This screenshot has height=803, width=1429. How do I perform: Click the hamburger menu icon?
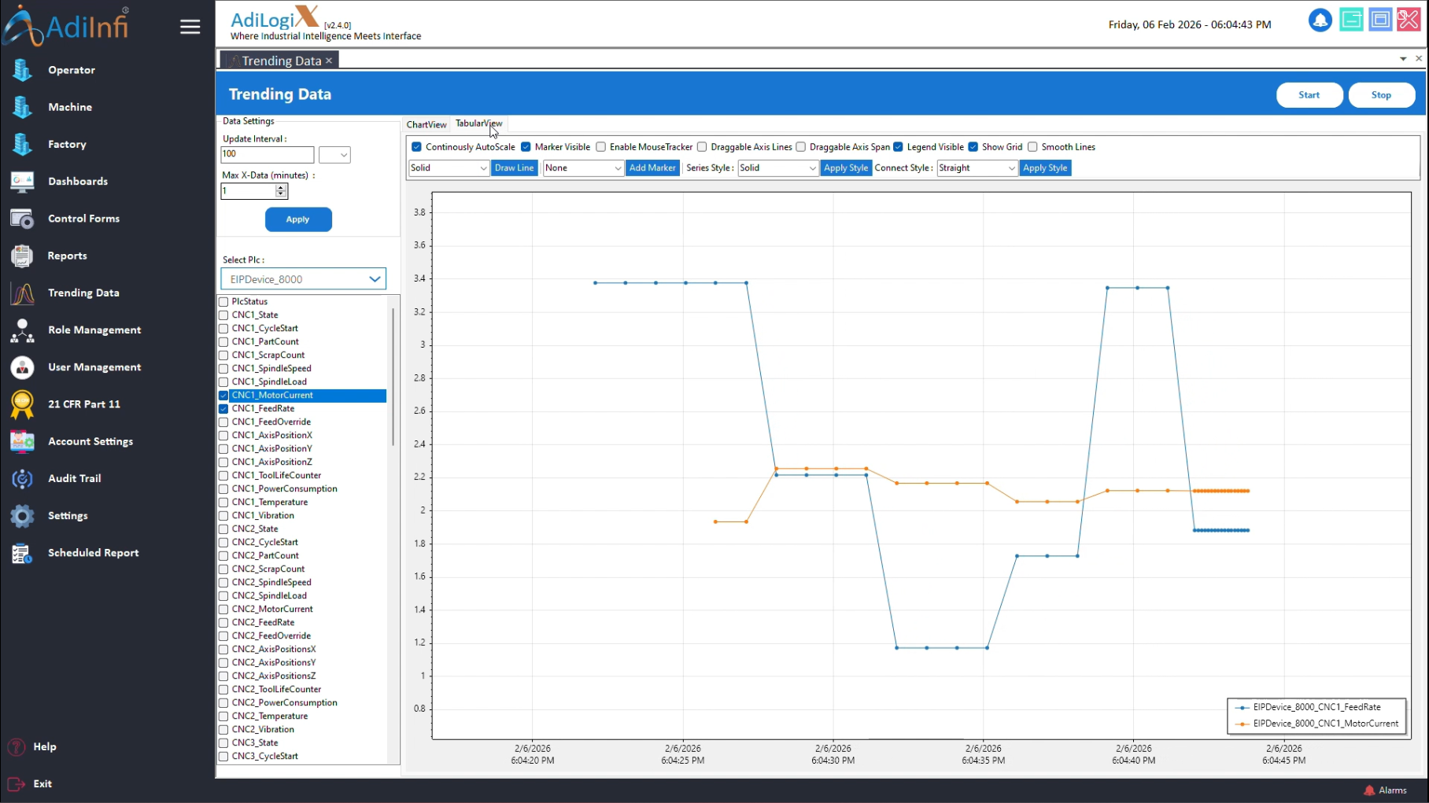[190, 27]
